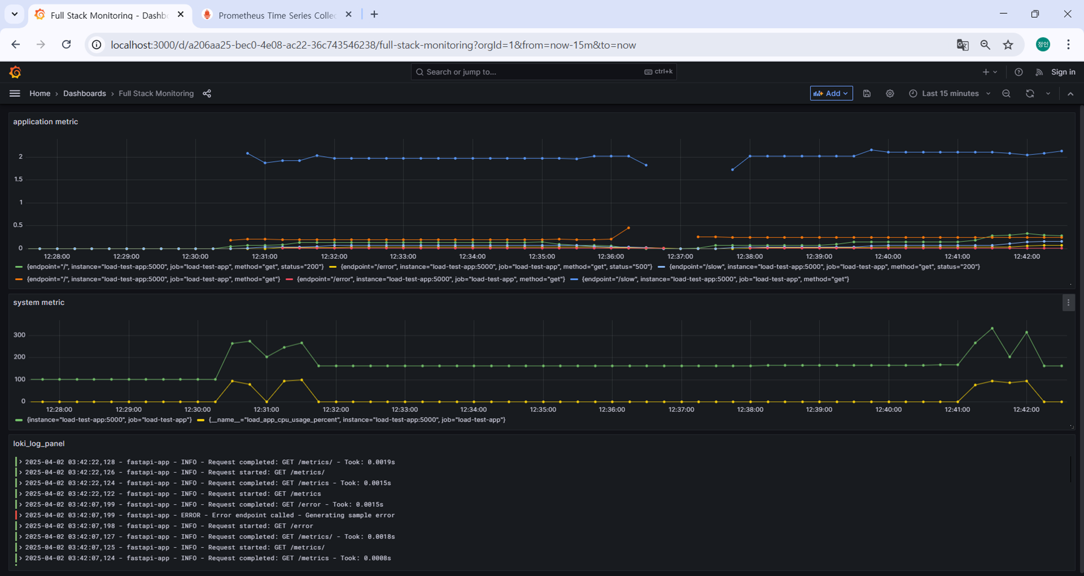
Task: Click the save dashboard icon
Action: point(866,93)
